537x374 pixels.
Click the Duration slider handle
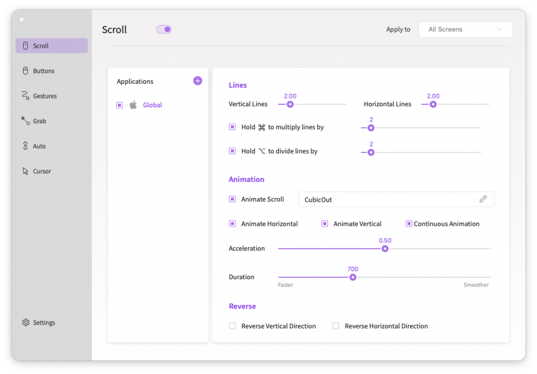(353, 278)
